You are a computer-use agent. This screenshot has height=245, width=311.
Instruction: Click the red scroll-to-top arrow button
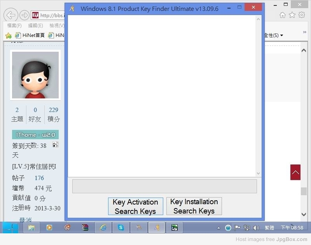pos(295,172)
